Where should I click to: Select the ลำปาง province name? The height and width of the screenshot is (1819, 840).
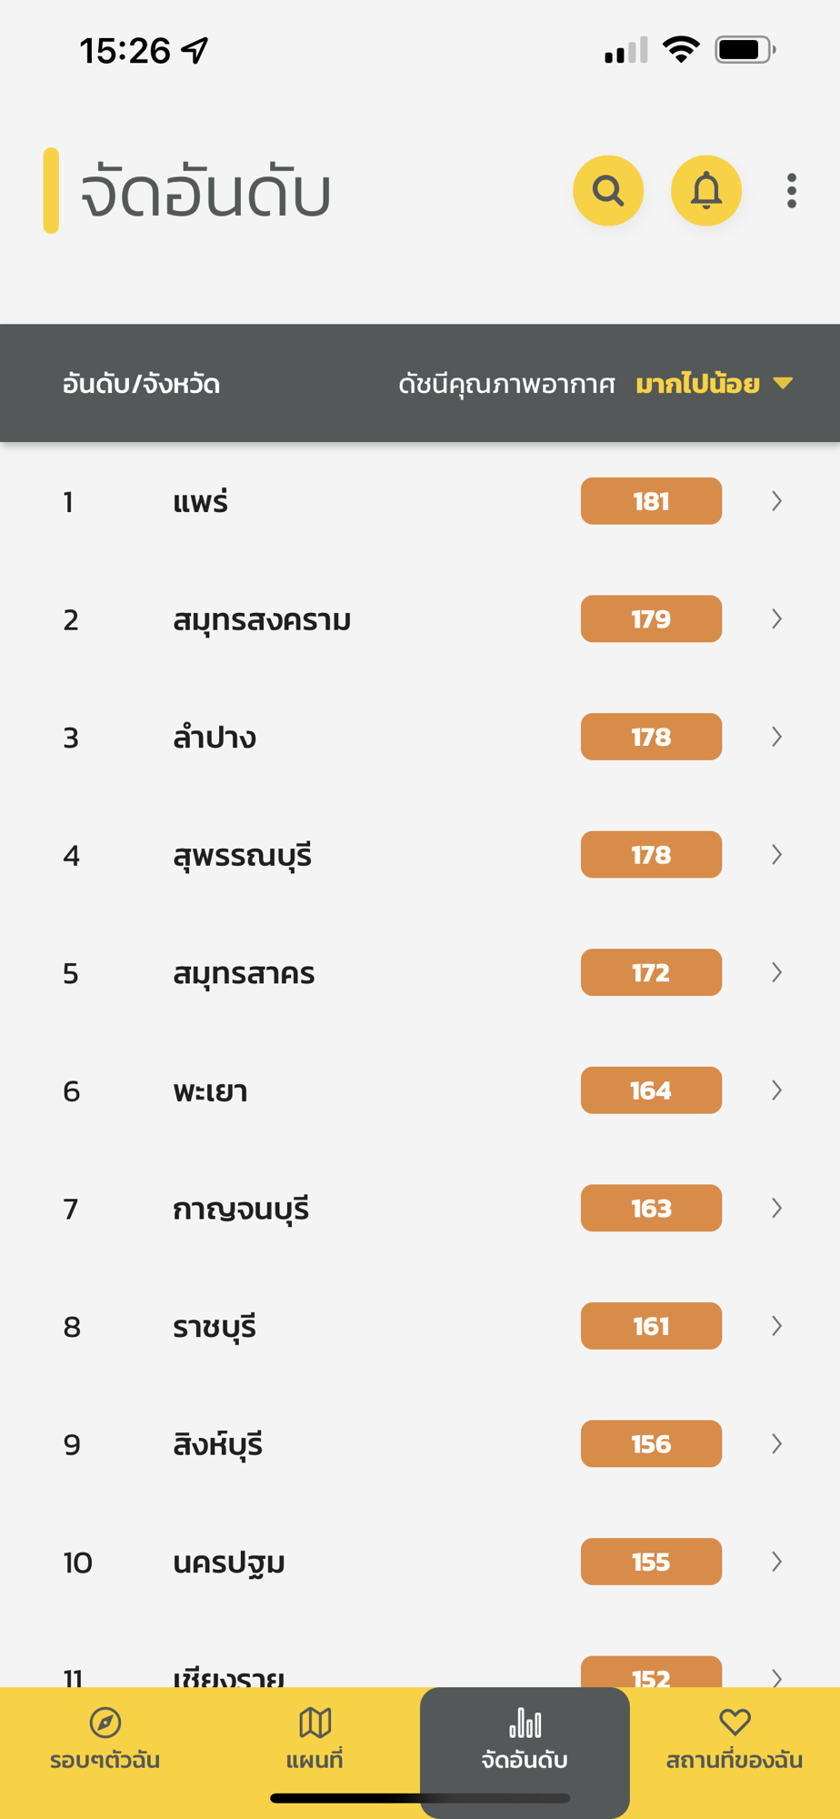tap(215, 738)
